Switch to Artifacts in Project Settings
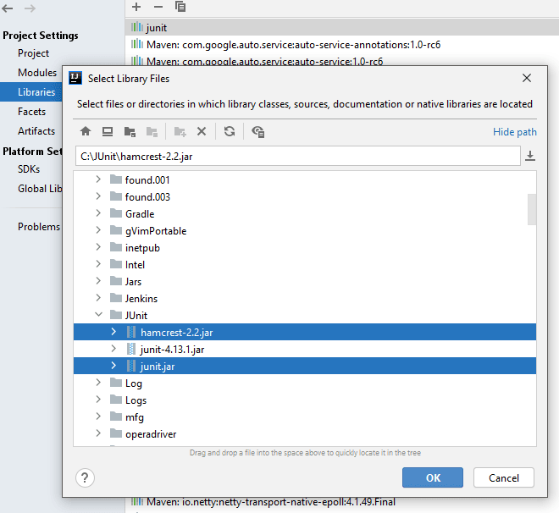This screenshot has height=513, width=559. coord(36,131)
